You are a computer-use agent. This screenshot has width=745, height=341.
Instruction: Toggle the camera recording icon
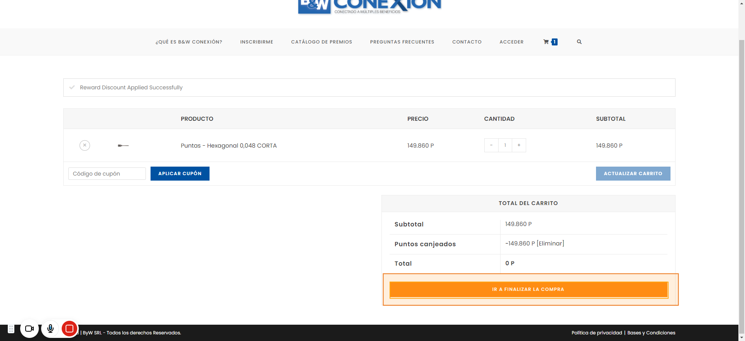29,329
